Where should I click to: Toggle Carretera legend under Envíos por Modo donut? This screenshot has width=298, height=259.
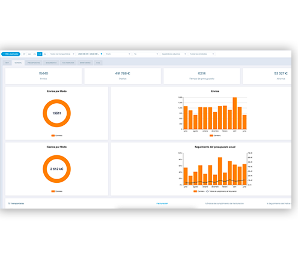pyautogui.click(x=57, y=135)
